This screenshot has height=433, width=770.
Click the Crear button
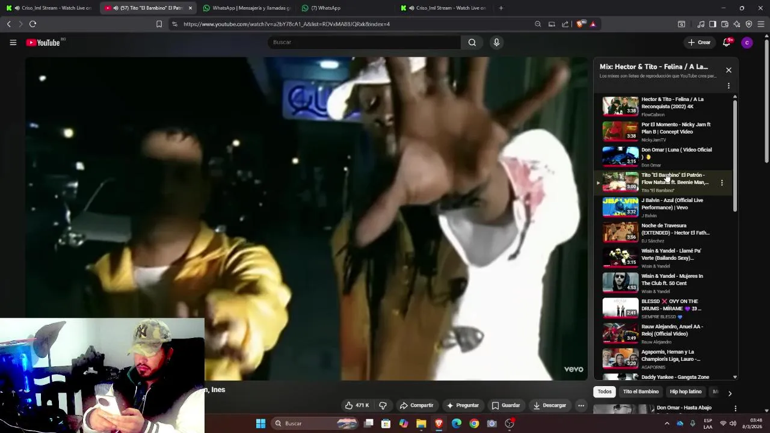(x=699, y=42)
